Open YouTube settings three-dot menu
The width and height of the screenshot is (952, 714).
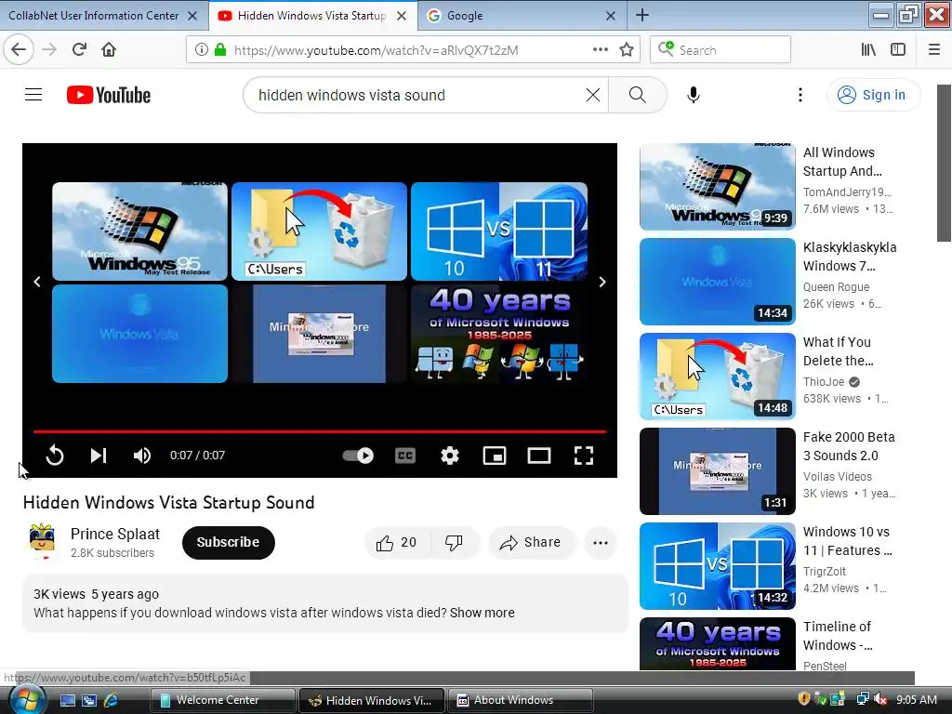click(800, 95)
